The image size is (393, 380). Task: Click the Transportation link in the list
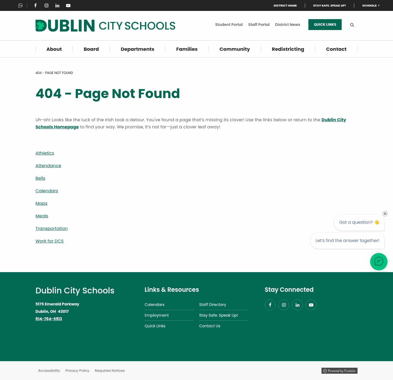click(x=51, y=228)
